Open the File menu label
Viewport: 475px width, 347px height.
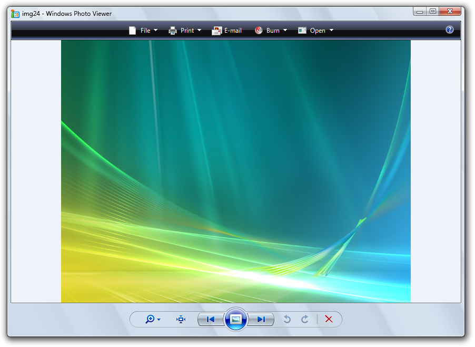(145, 31)
